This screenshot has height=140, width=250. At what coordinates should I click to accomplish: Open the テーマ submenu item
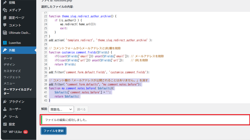pos(8,58)
